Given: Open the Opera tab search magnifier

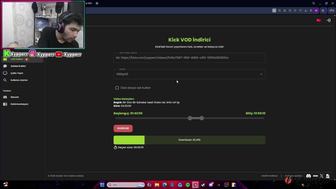Looking at the screenshot, I should tap(314, 3).
